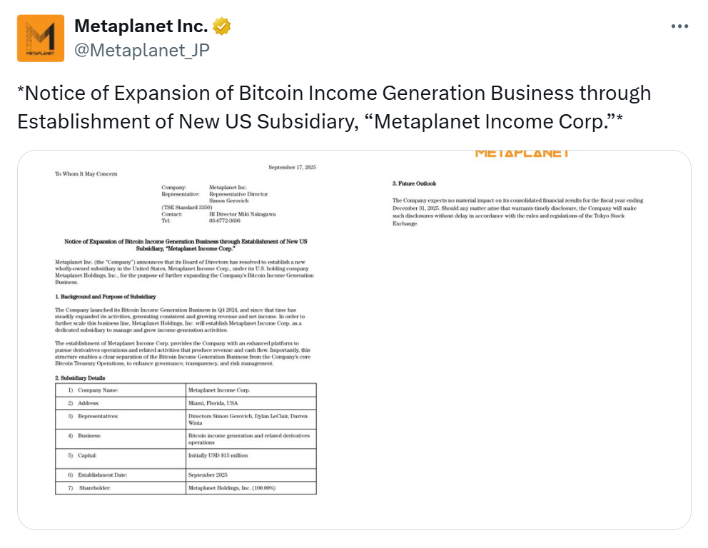
Task: Open the Metaplanet Inc. display name link
Action: [x=141, y=27]
